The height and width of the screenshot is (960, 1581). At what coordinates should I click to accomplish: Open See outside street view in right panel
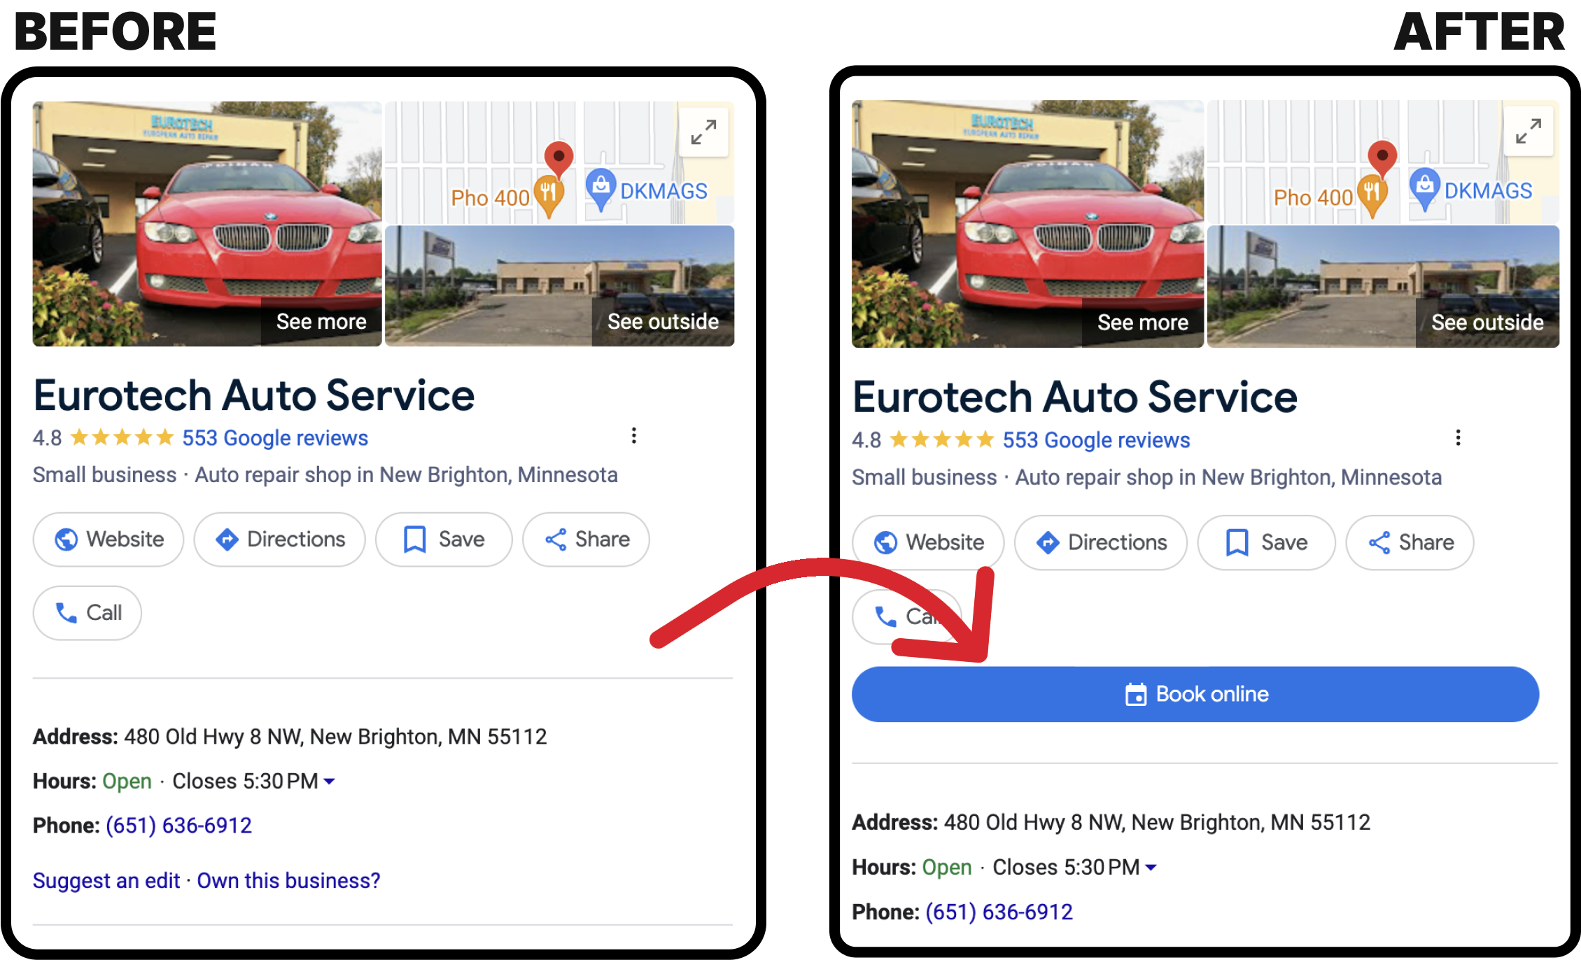pos(1487,322)
